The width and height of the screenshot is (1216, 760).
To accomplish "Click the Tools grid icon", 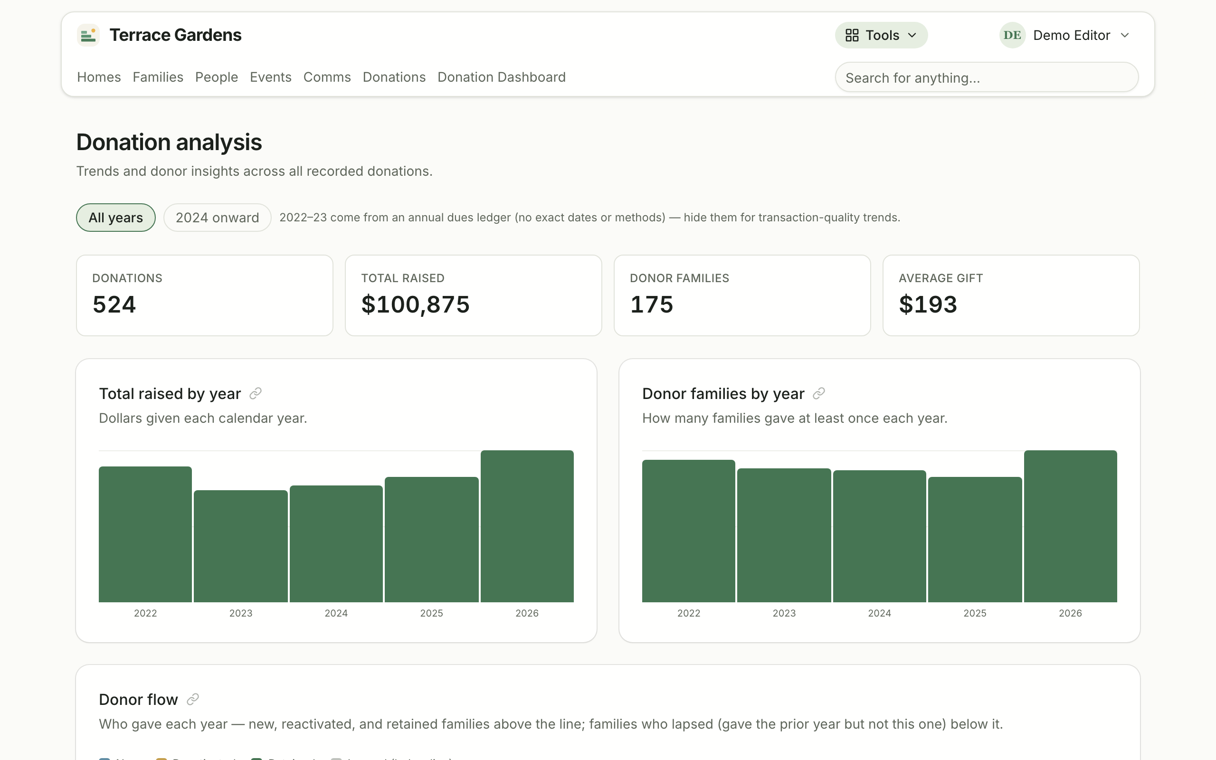I will (x=852, y=35).
